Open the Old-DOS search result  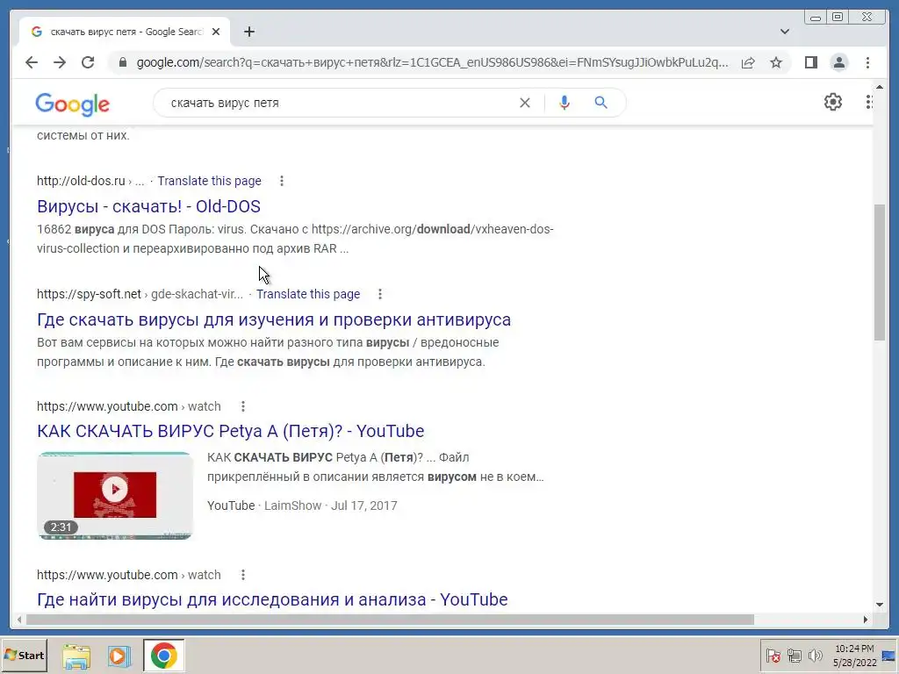[148, 206]
